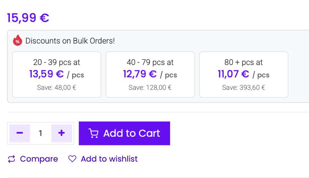
Task: Click the 12,79 € per piece price
Action: pyautogui.click(x=140, y=74)
